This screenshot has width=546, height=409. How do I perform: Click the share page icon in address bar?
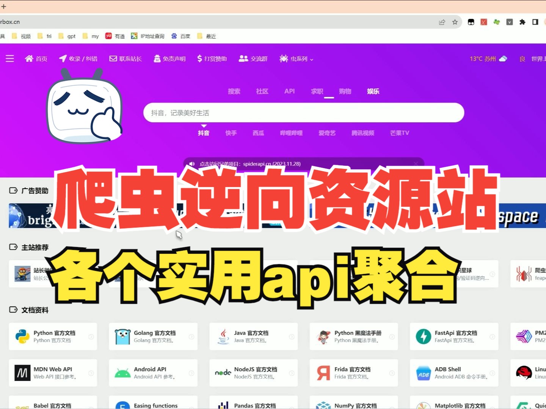click(442, 22)
